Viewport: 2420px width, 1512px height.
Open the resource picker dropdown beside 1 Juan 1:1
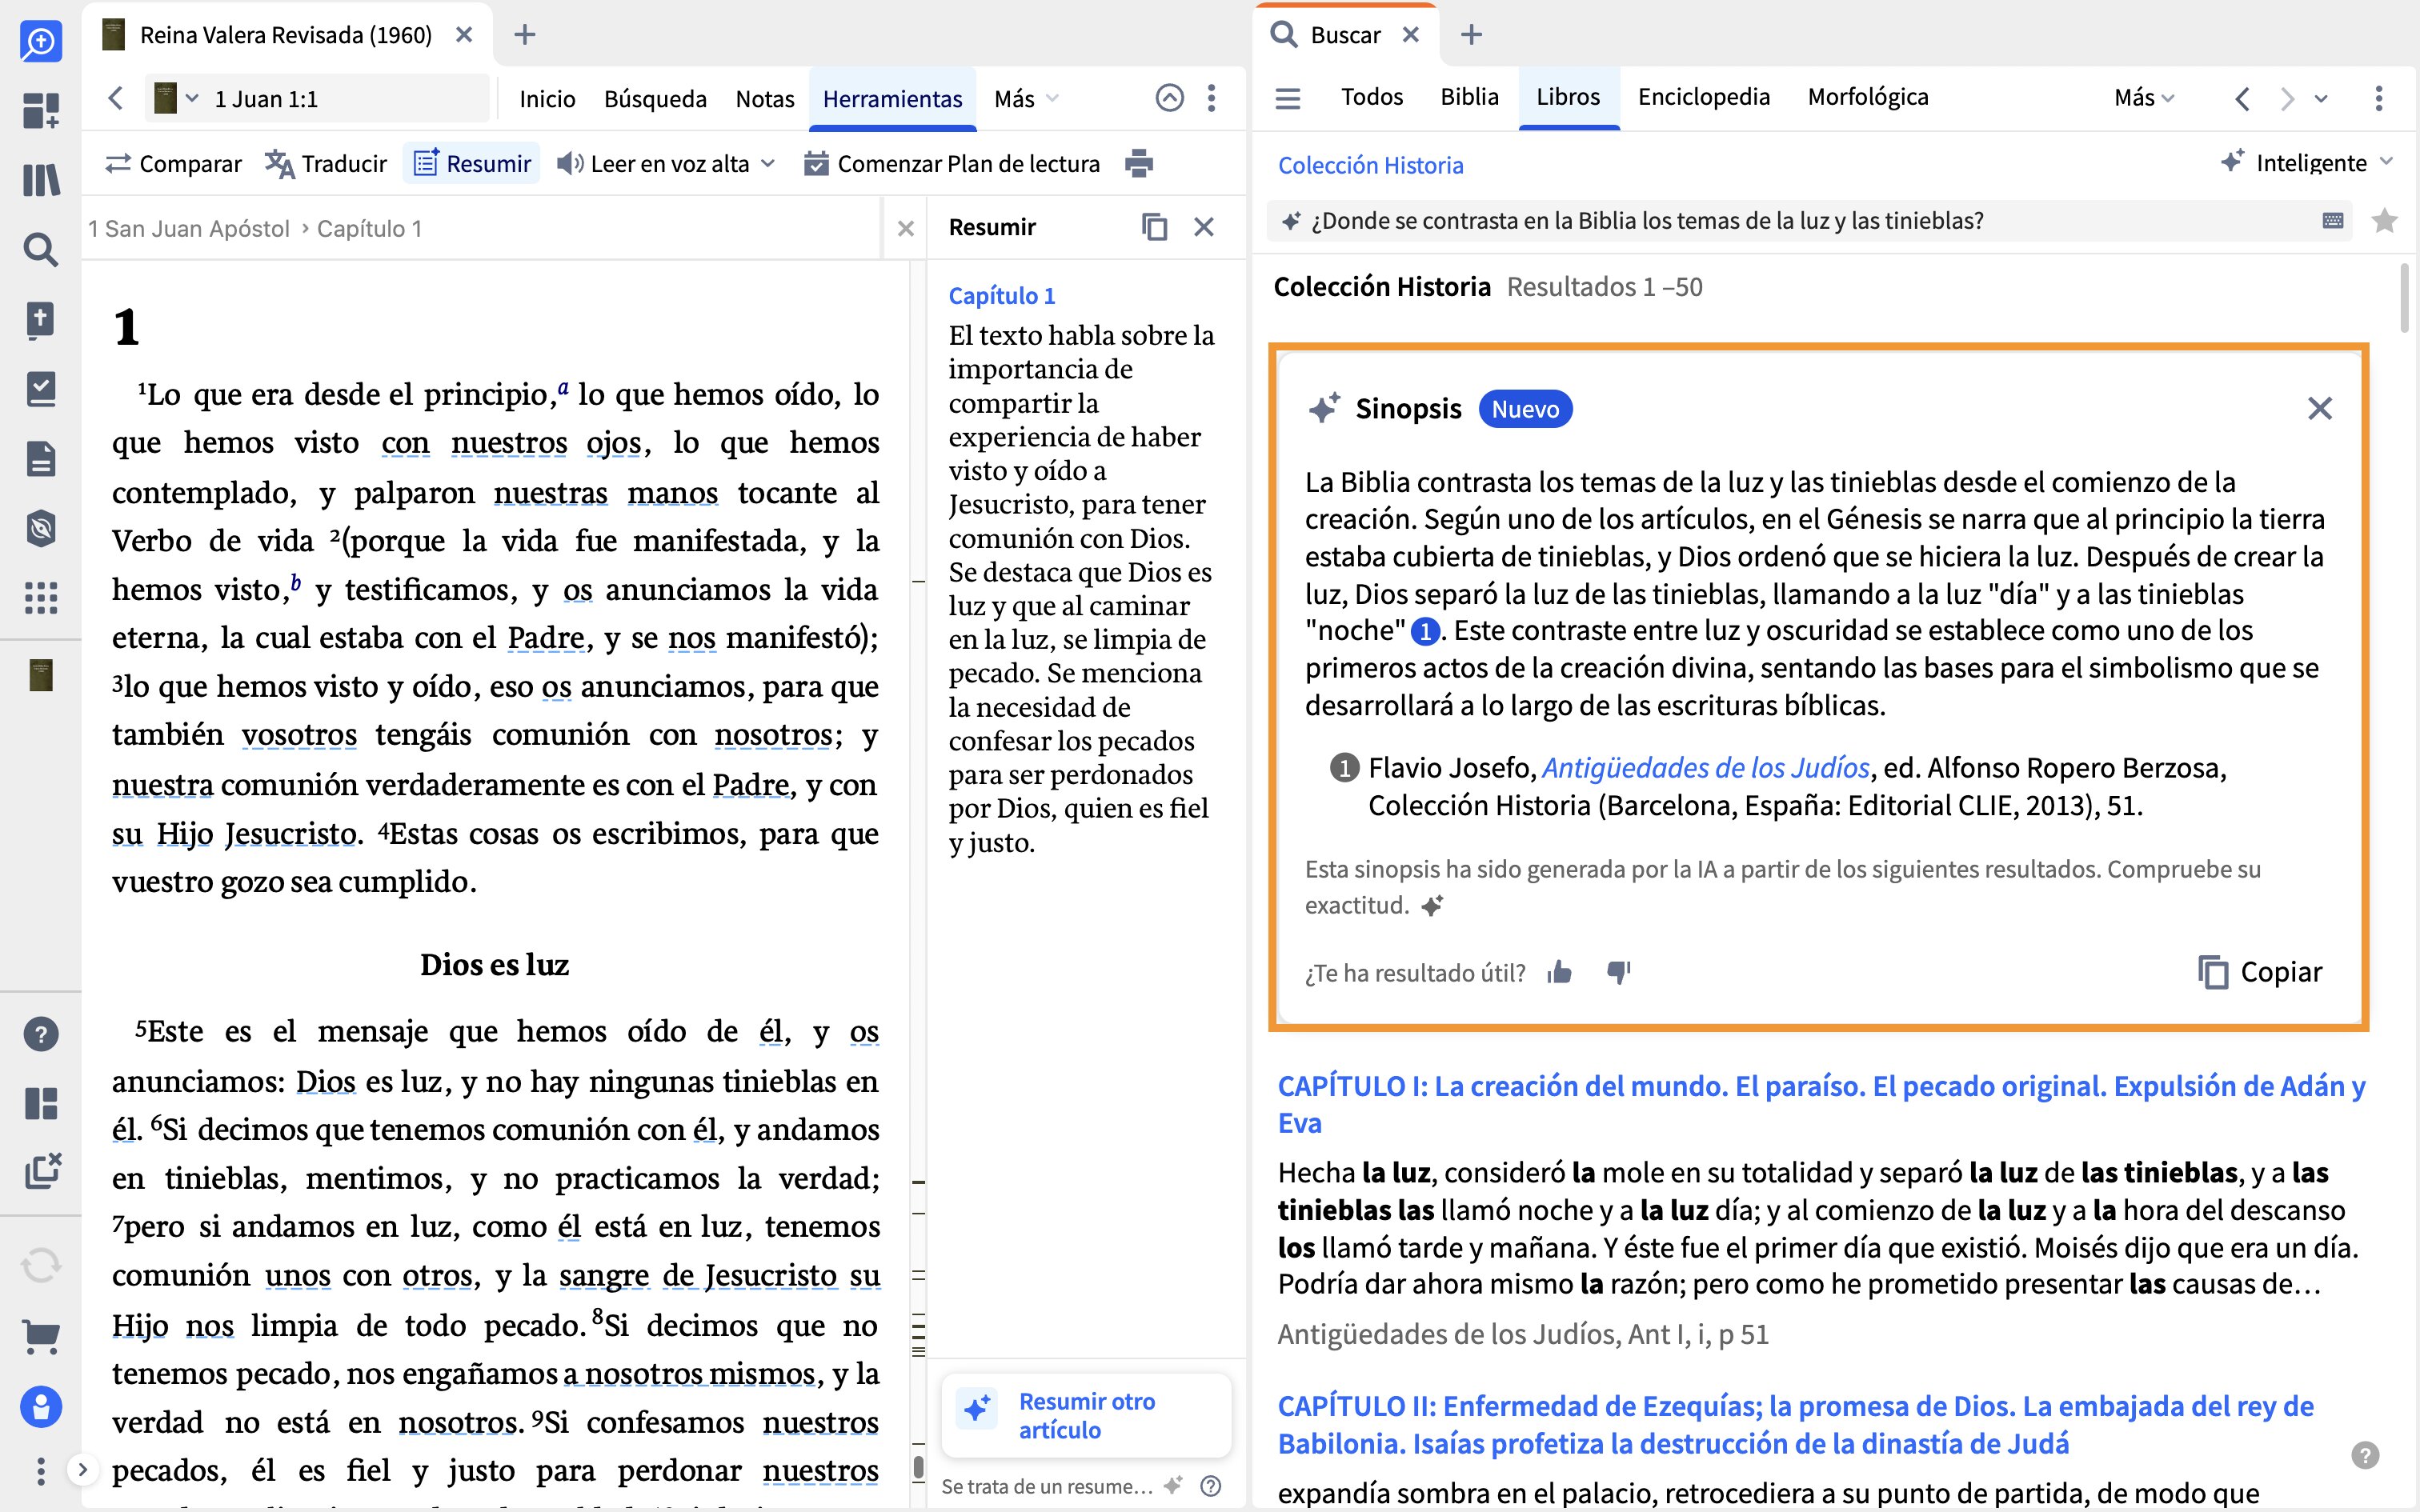pyautogui.click(x=178, y=98)
